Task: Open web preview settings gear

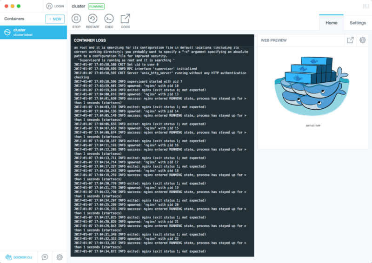Action: coord(362,40)
